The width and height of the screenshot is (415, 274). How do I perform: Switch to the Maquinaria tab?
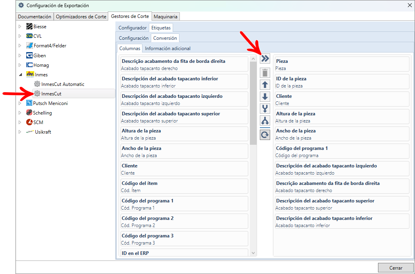pos(166,17)
